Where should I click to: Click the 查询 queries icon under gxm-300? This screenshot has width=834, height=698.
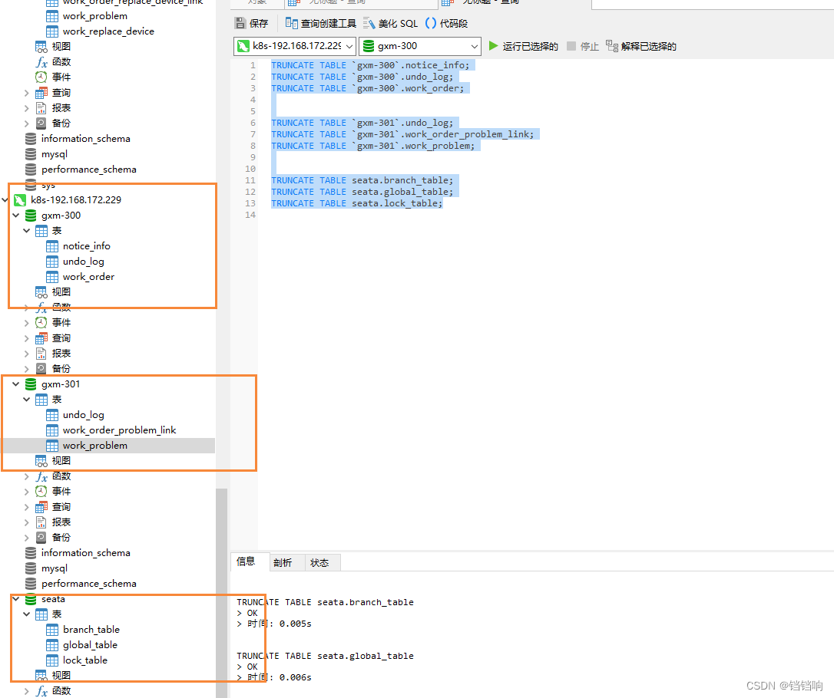(x=41, y=337)
